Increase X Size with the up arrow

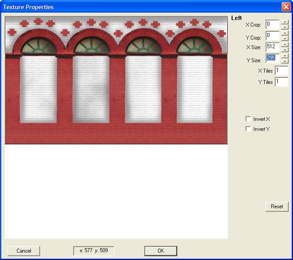[285, 44]
